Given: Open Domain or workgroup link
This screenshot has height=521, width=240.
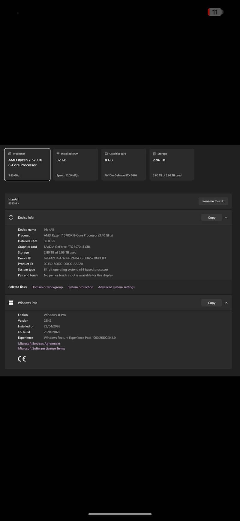Looking at the screenshot, I should (47, 287).
